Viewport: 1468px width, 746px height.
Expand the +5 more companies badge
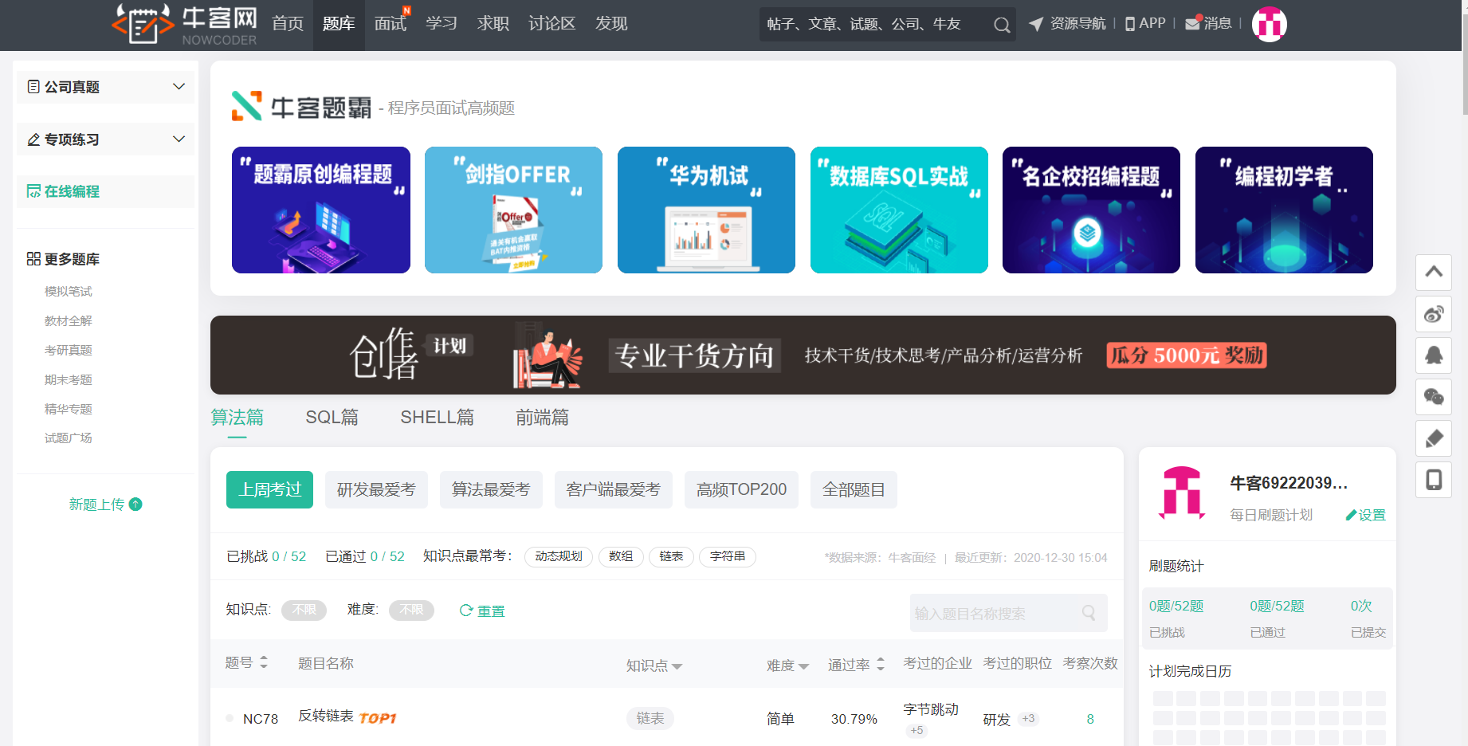coord(917,730)
